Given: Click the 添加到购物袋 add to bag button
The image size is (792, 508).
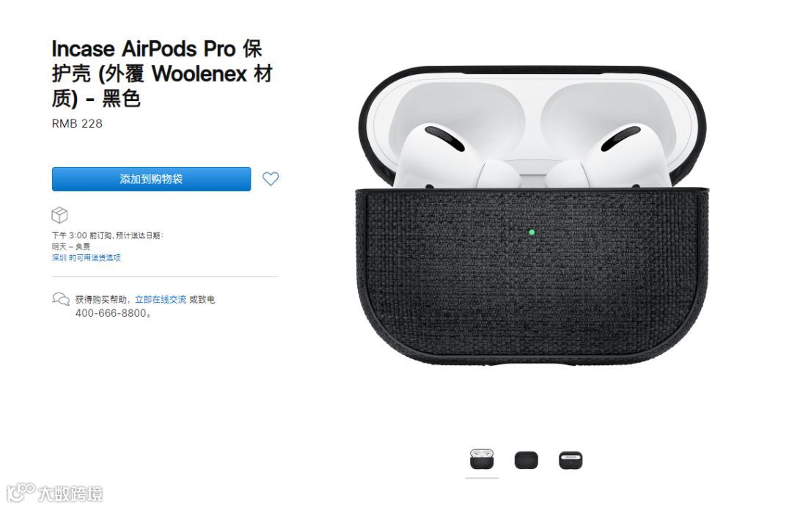Looking at the screenshot, I should point(151,179).
